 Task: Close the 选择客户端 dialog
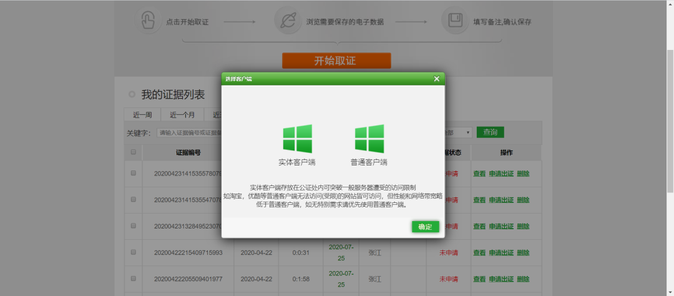point(436,79)
